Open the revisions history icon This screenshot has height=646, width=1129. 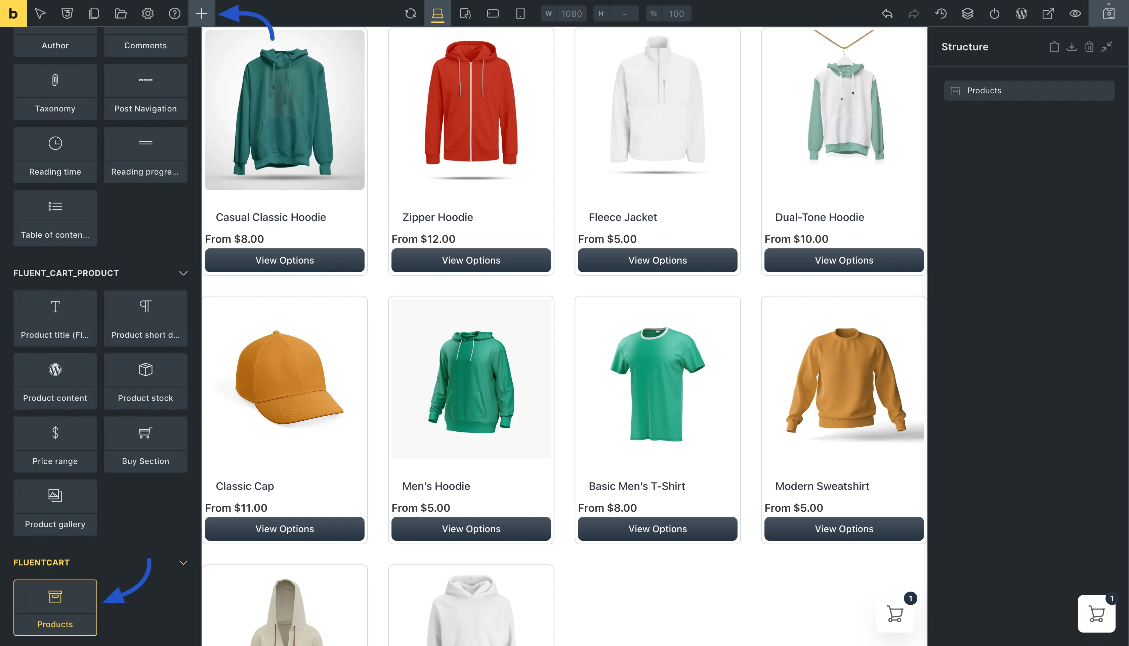point(941,13)
